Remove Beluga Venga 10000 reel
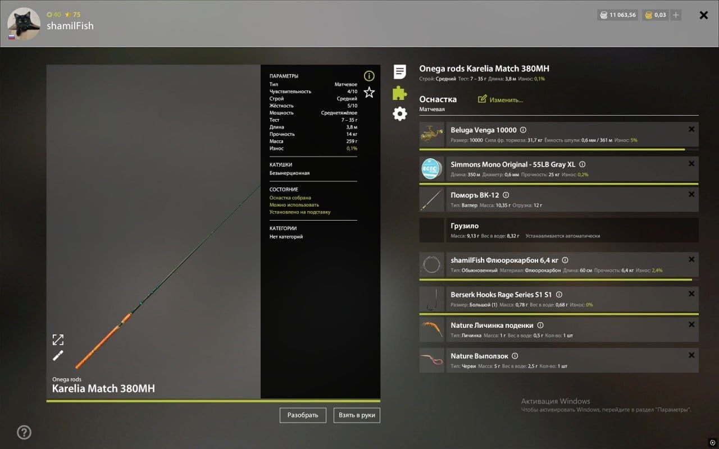 (691, 129)
